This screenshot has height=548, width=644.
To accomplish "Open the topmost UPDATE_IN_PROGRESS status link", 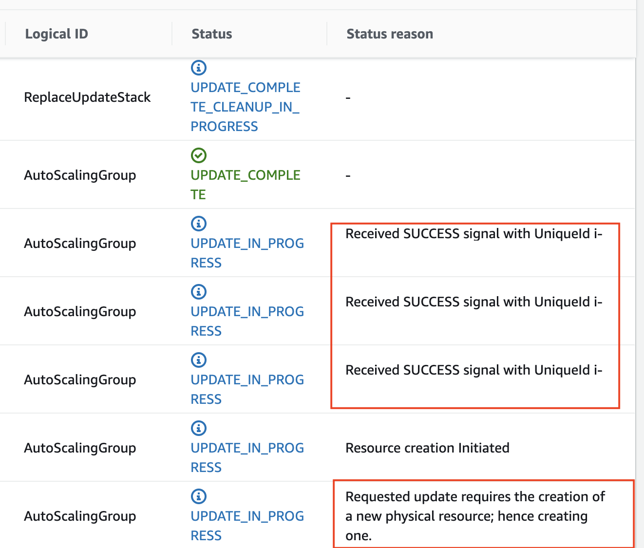I will click(x=247, y=253).
